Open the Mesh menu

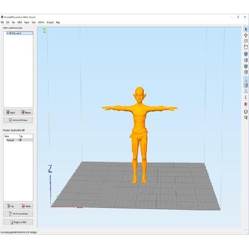(19, 22)
